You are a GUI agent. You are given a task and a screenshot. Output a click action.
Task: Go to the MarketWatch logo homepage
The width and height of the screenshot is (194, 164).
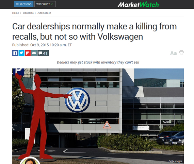tap(138, 4)
